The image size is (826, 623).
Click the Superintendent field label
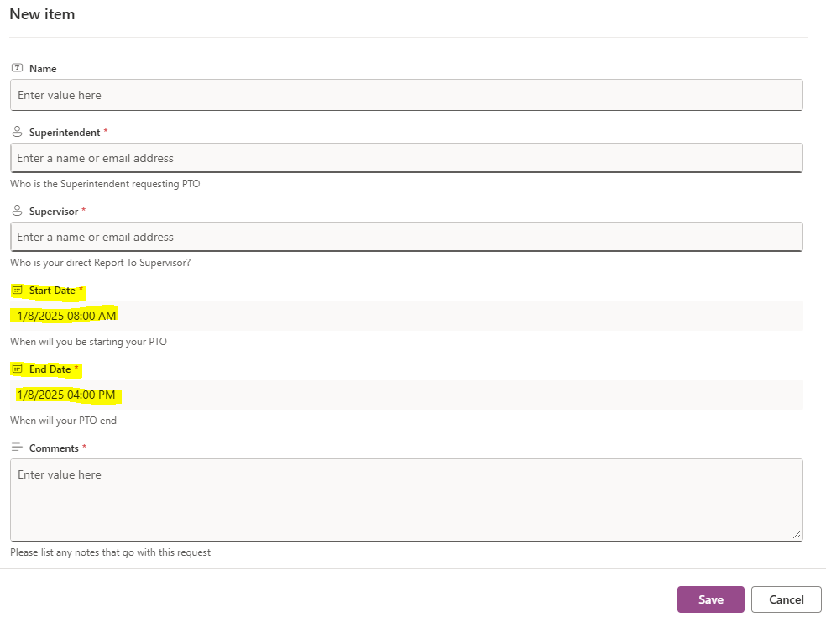pos(65,133)
